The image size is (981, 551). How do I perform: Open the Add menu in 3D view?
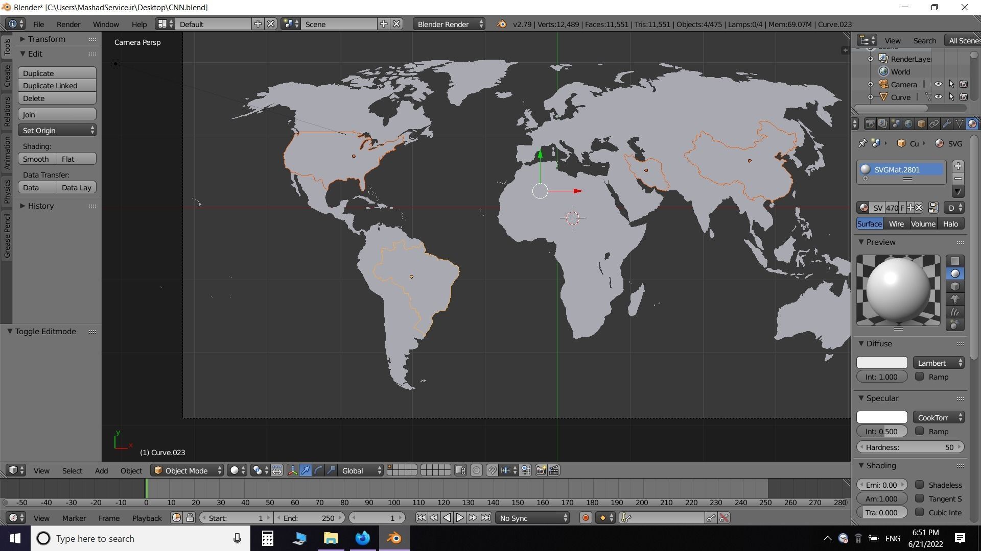pos(101,470)
